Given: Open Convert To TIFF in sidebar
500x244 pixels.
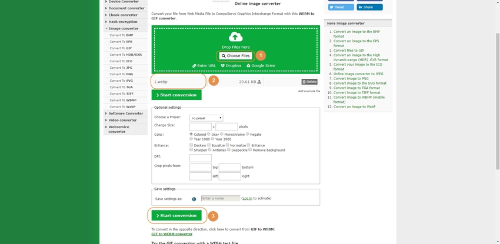Looking at the screenshot, I should click(122, 93).
